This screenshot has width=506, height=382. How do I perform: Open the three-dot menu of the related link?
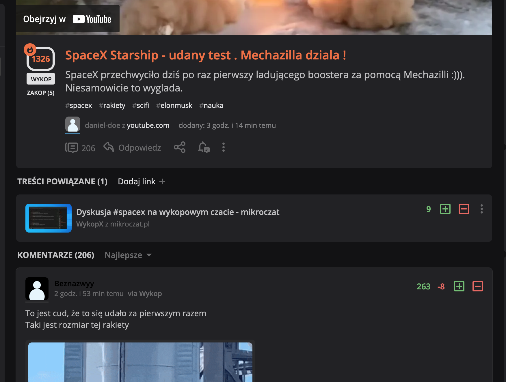tap(481, 209)
